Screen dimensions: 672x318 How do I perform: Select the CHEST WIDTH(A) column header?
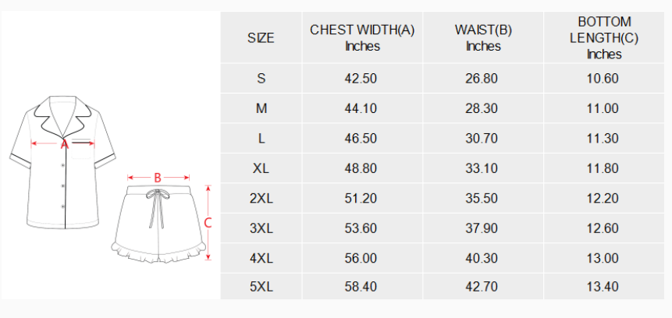tap(362, 37)
